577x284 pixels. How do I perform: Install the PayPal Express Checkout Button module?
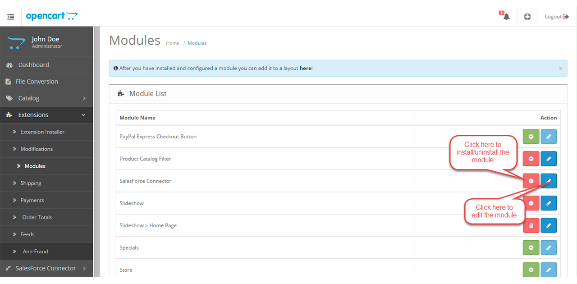coord(531,137)
